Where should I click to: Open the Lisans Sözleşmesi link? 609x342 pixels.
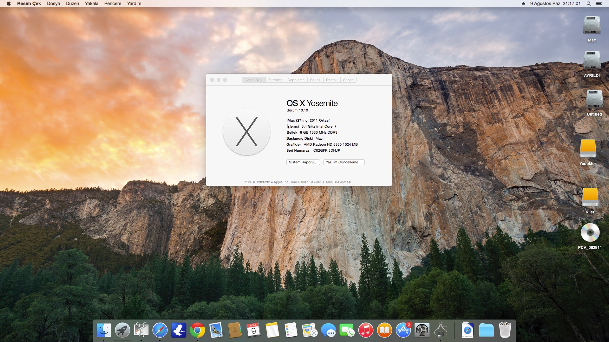337,182
